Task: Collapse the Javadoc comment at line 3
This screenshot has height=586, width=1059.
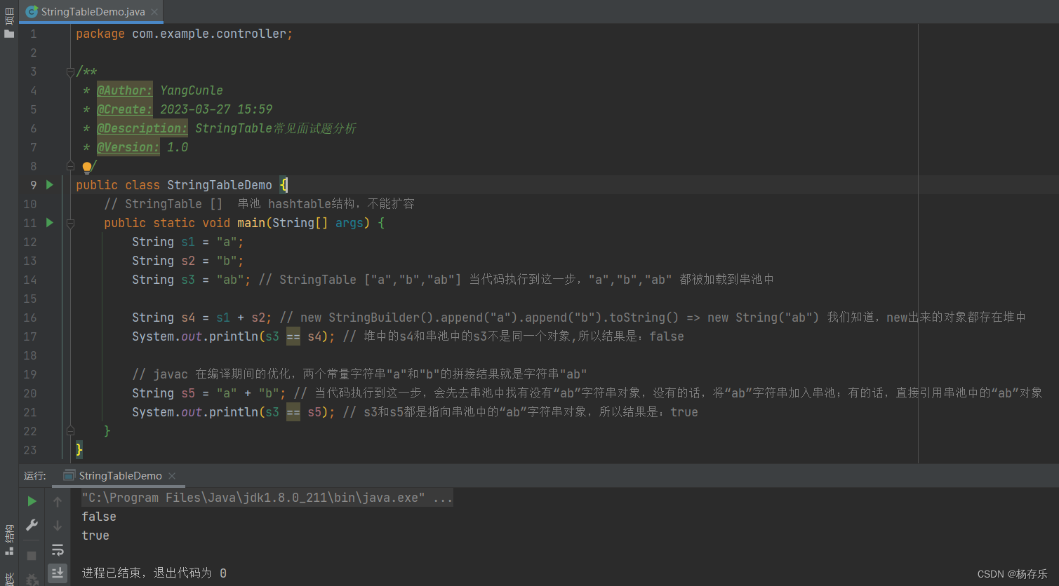Action: pos(70,71)
